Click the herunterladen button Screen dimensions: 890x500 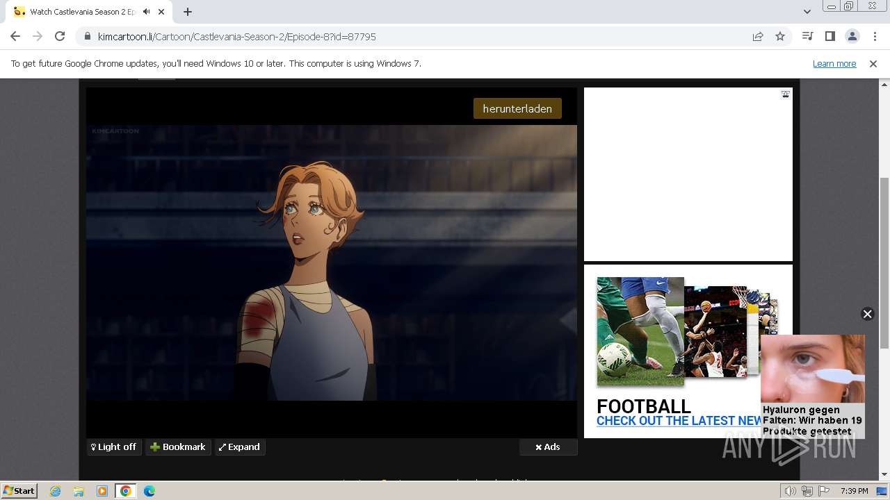[517, 108]
